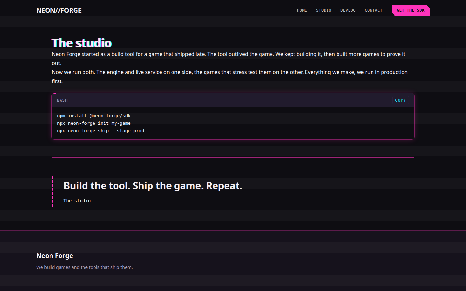This screenshot has width=466, height=291.
Task: Click the GET THE SDK button
Action: pos(411,10)
